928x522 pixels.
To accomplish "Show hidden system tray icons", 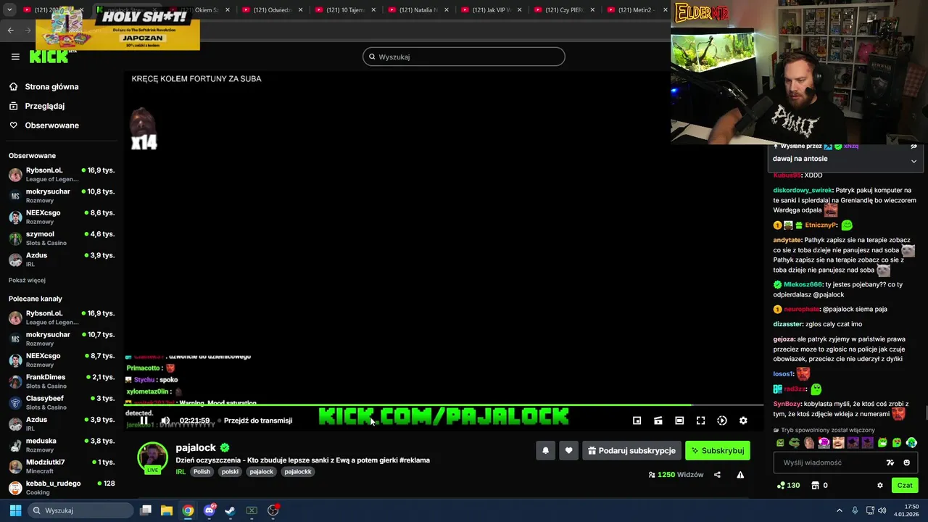I will [x=840, y=510].
